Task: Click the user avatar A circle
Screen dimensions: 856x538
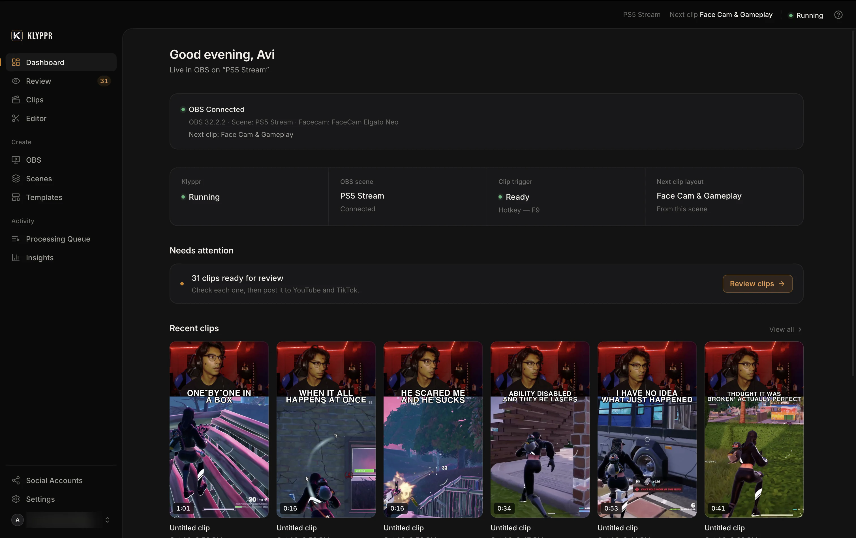Action: [18, 520]
